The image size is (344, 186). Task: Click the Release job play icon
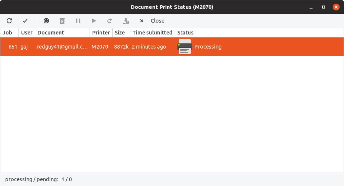point(94,21)
